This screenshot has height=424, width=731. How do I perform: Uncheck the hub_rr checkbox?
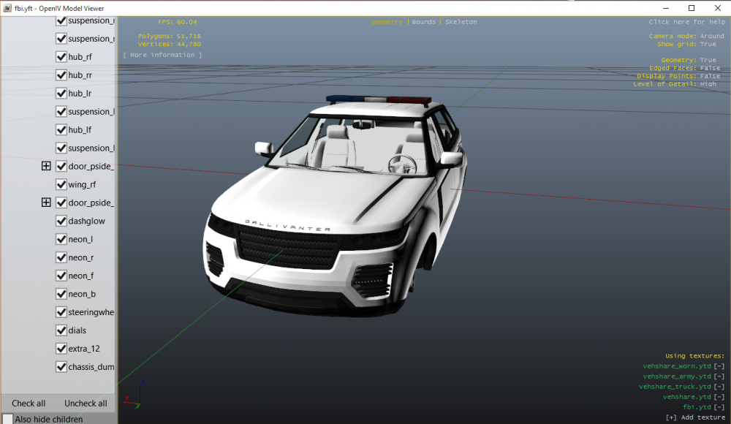coord(61,75)
